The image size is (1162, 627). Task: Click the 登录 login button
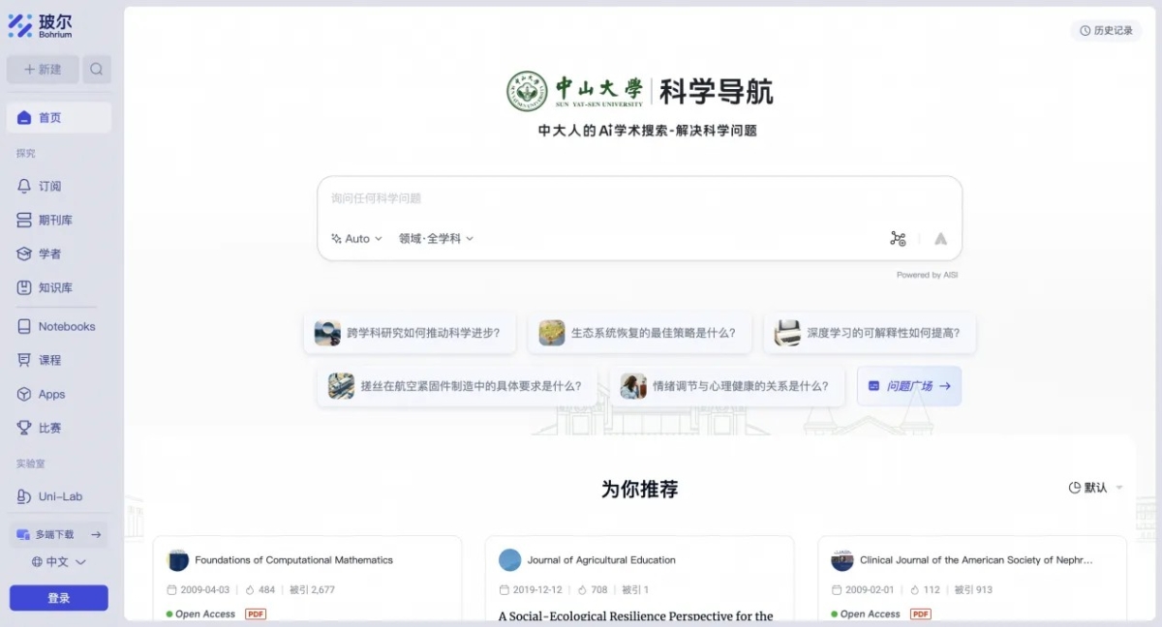pos(59,598)
